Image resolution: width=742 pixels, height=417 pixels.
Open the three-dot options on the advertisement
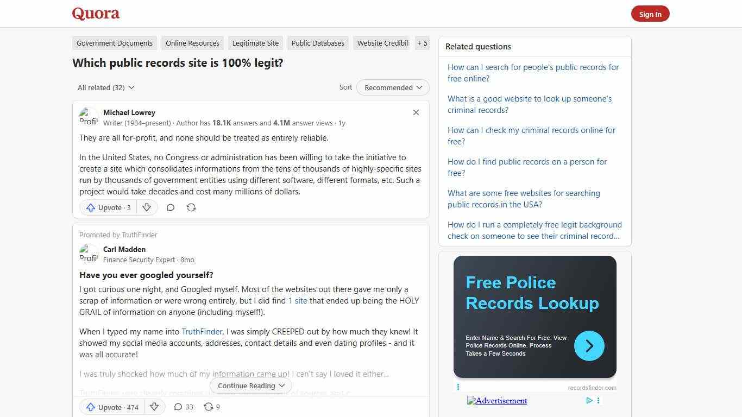pyautogui.click(x=599, y=400)
